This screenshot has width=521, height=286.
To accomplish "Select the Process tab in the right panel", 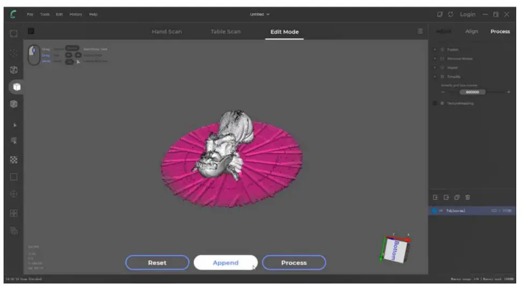I will pyautogui.click(x=500, y=31).
